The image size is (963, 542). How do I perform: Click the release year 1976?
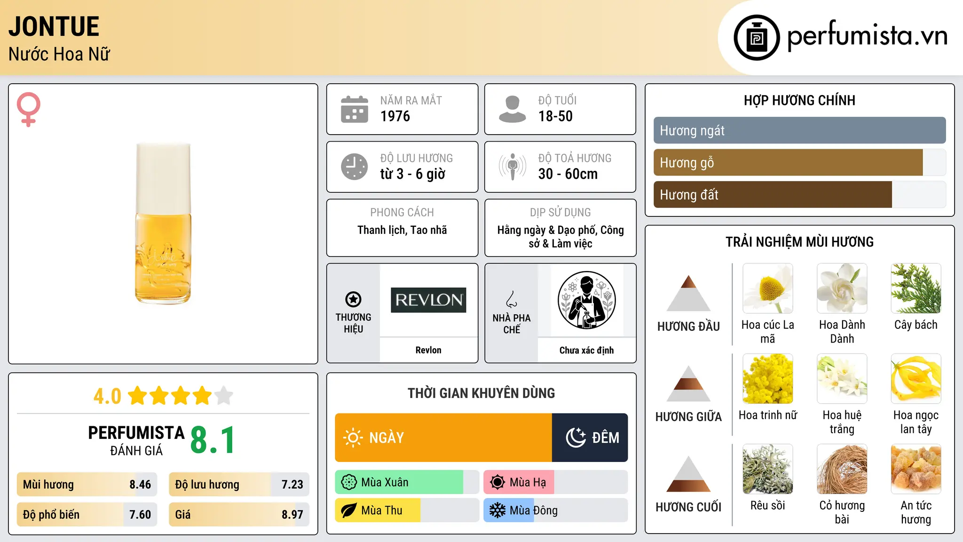pyautogui.click(x=395, y=116)
